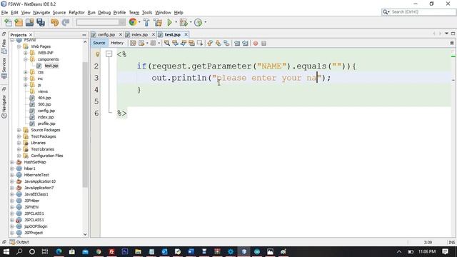Toggle Rectangular Selection in editor toolbar
This screenshot has width=457, height=257.
tap(200, 43)
